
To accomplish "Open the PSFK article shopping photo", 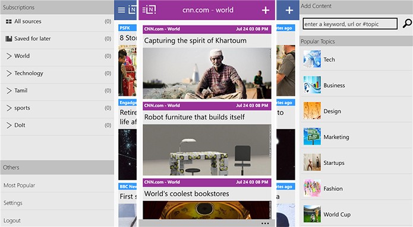I will point(128,71).
